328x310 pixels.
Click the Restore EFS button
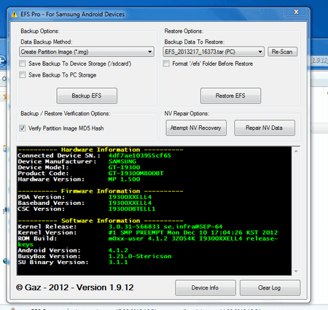pyautogui.click(x=230, y=96)
